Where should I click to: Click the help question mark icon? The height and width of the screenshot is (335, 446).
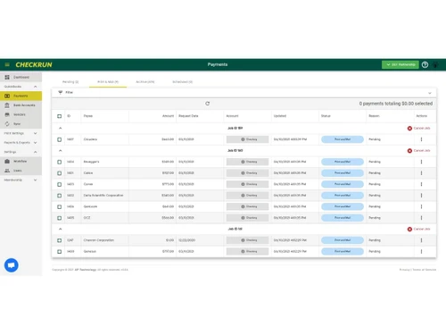[x=425, y=64]
